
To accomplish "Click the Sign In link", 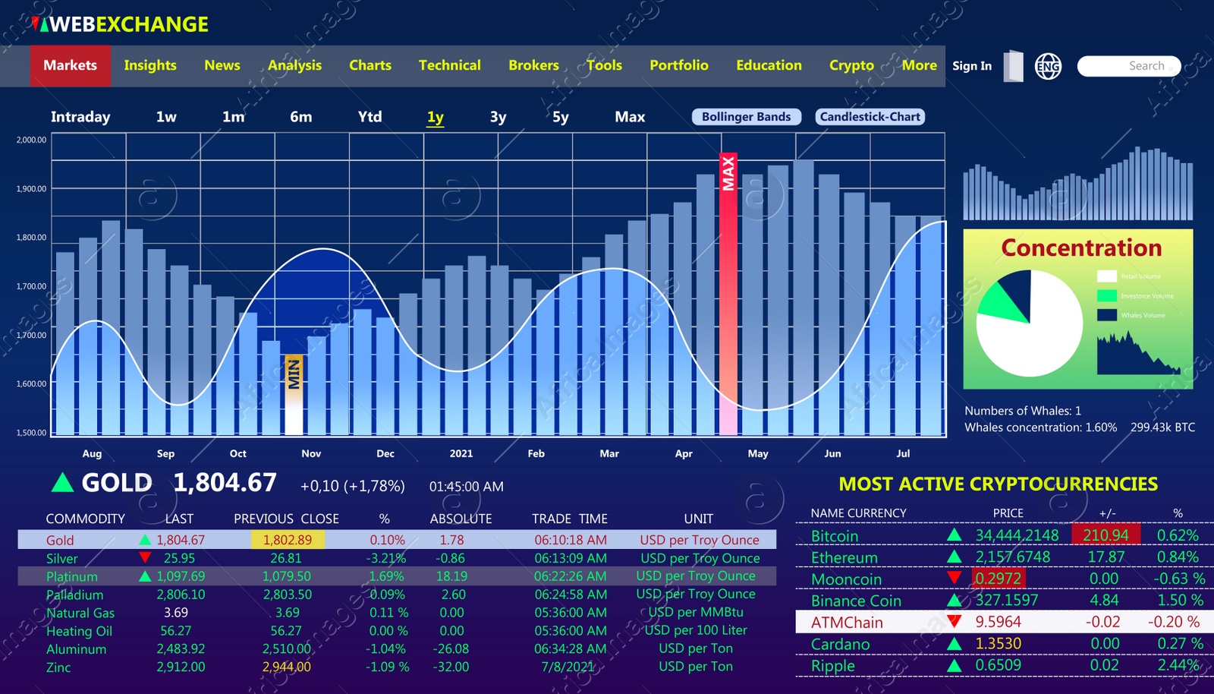I will tap(972, 66).
